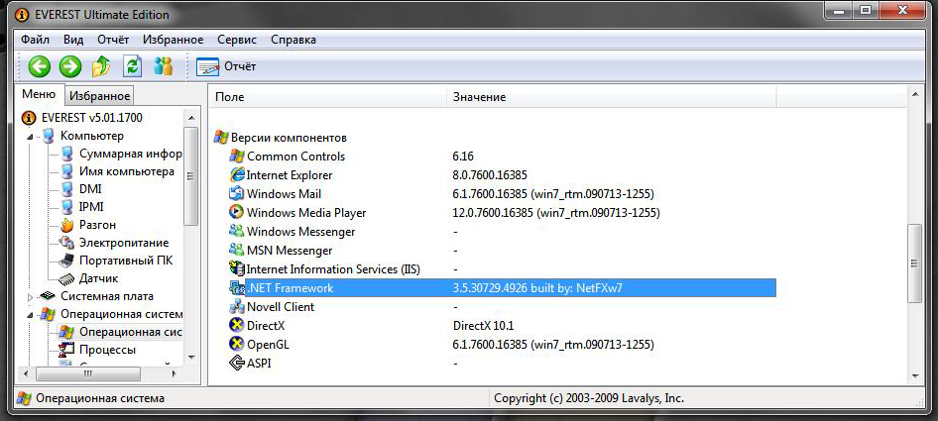This screenshot has height=421, width=938.
Task: Open the users icon in toolbar
Action: [163, 65]
